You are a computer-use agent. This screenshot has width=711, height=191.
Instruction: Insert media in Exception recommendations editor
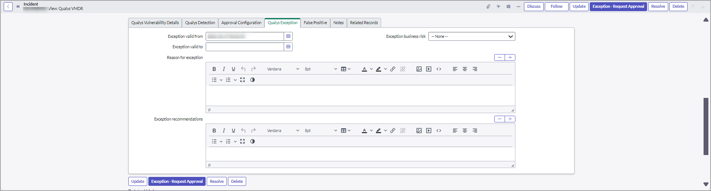pyautogui.click(x=429, y=131)
